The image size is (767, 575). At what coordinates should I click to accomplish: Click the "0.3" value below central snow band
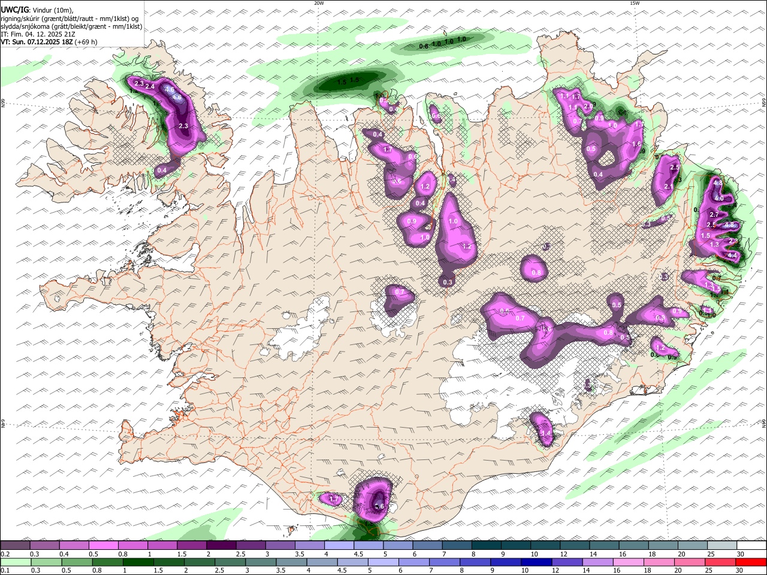pos(448,282)
